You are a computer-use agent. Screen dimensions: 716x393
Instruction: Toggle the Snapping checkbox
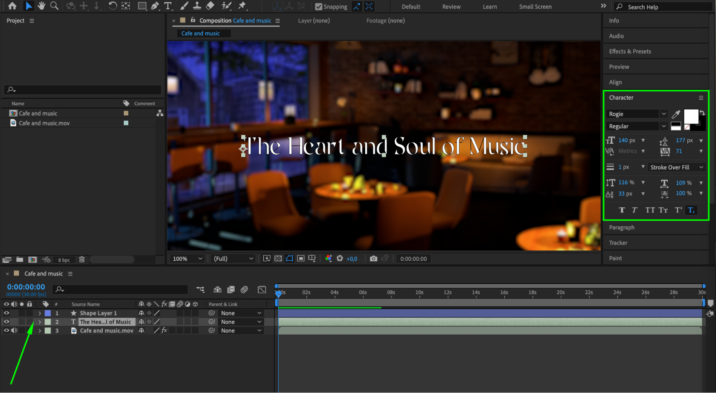[x=318, y=6]
